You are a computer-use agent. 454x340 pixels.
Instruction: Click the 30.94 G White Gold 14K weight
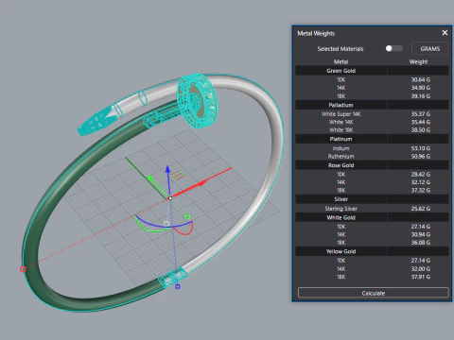421,234
